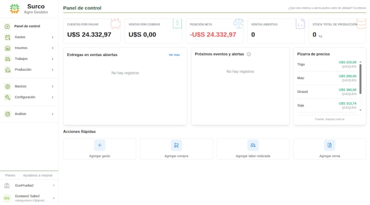Click the Análisis pie chart icon
Screen dimensions: 370x205
click(8, 114)
